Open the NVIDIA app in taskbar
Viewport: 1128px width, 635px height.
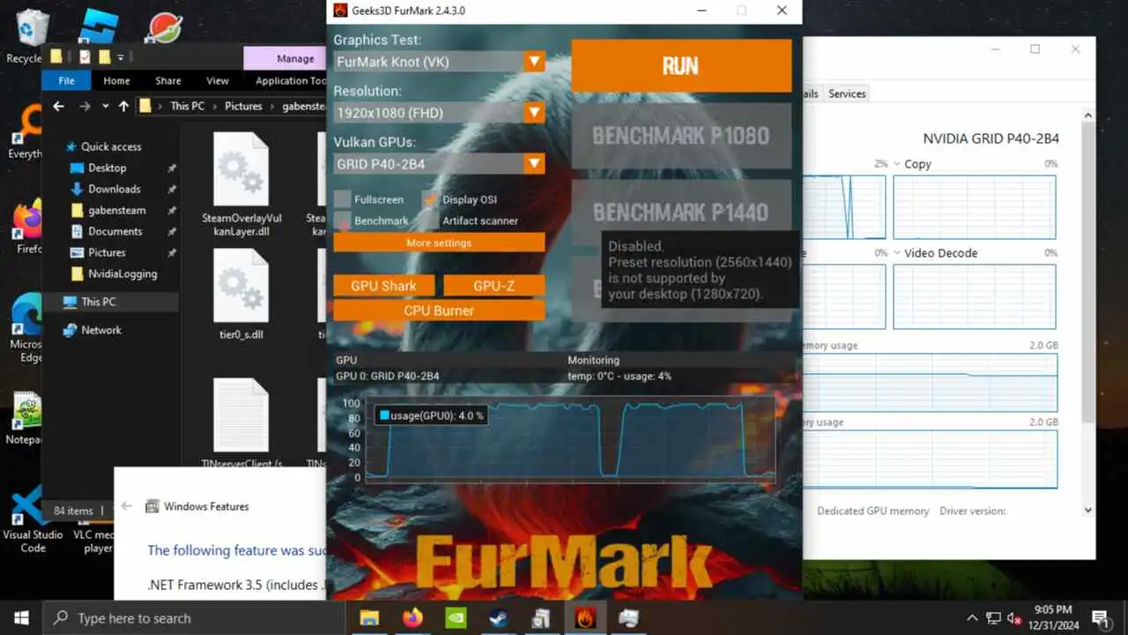(x=456, y=618)
